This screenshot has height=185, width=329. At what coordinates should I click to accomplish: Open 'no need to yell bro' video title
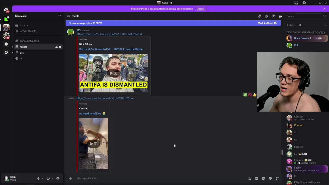pyautogui.click(x=92, y=113)
